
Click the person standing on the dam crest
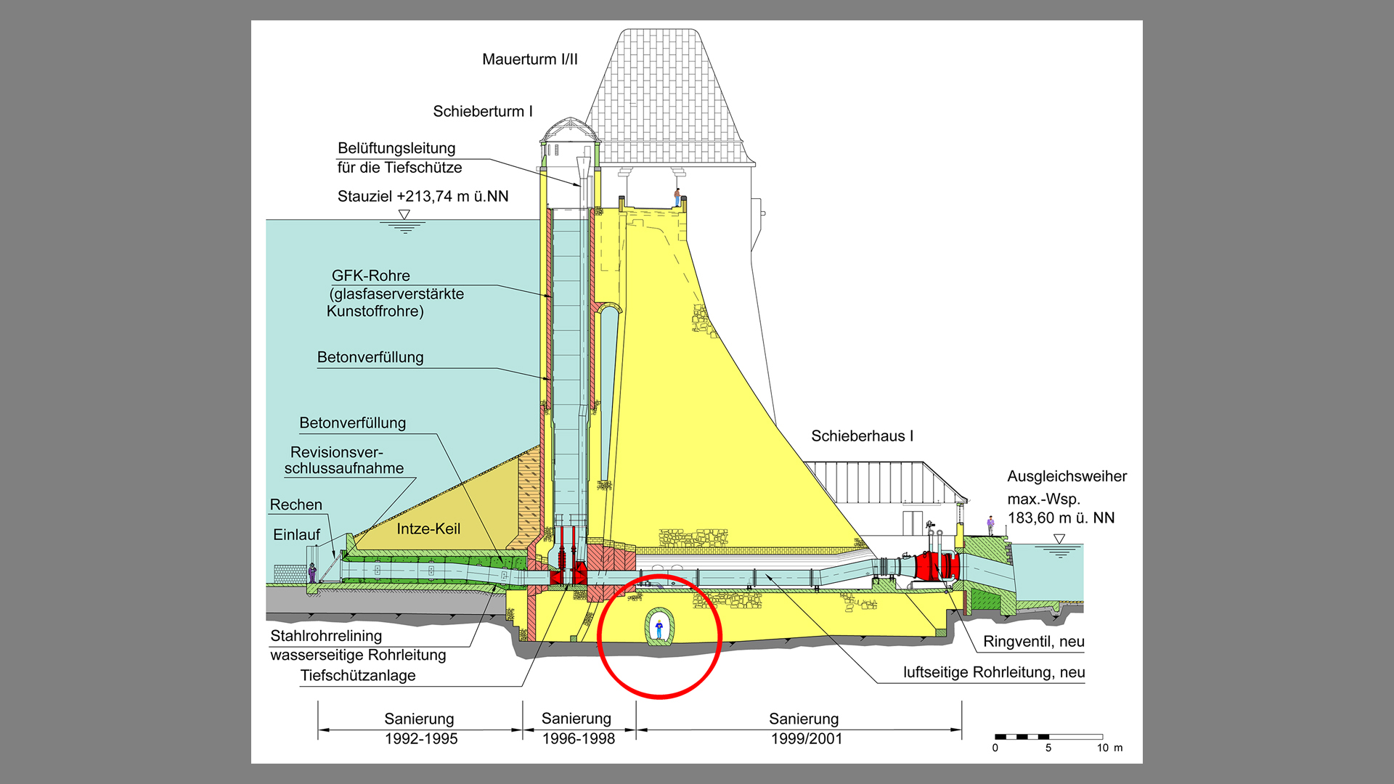[677, 197]
